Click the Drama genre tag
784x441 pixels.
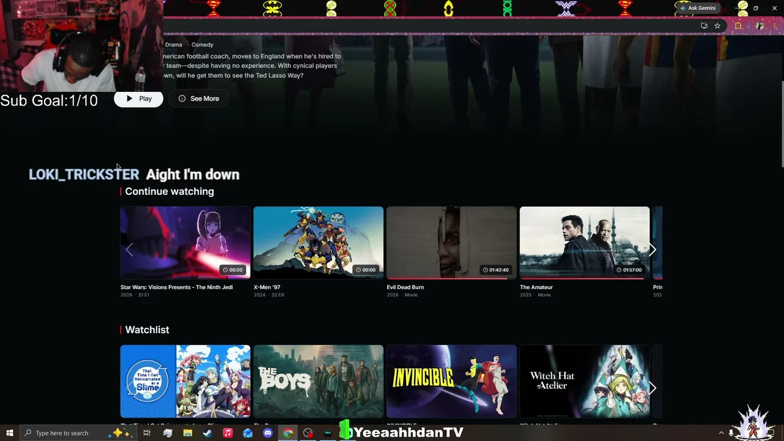point(173,45)
